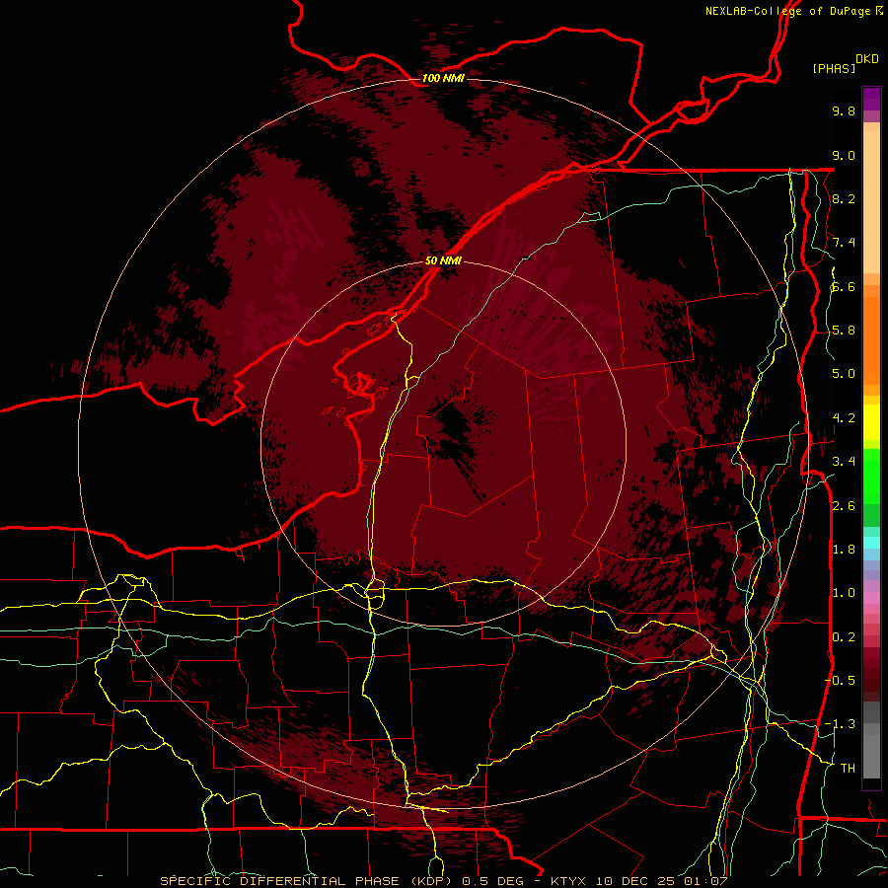888x888 pixels.
Task: Click the 8.2 scale value
Action: tap(844, 198)
